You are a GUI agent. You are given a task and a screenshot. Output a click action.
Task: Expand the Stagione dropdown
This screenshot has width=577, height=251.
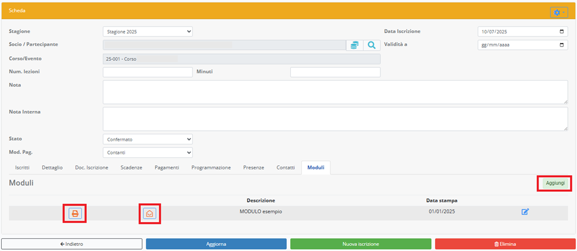[x=148, y=32]
